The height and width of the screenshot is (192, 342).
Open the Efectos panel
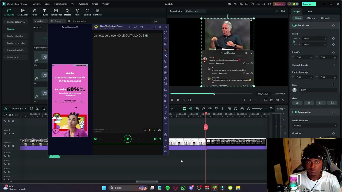pos(67,12)
